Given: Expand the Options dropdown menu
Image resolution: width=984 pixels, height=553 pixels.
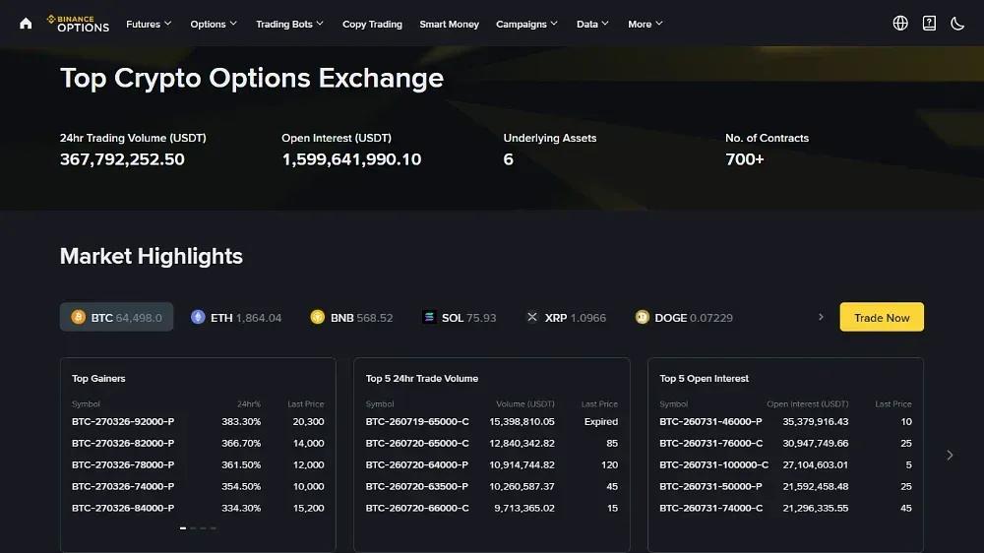Looking at the screenshot, I should tap(214, 24).
